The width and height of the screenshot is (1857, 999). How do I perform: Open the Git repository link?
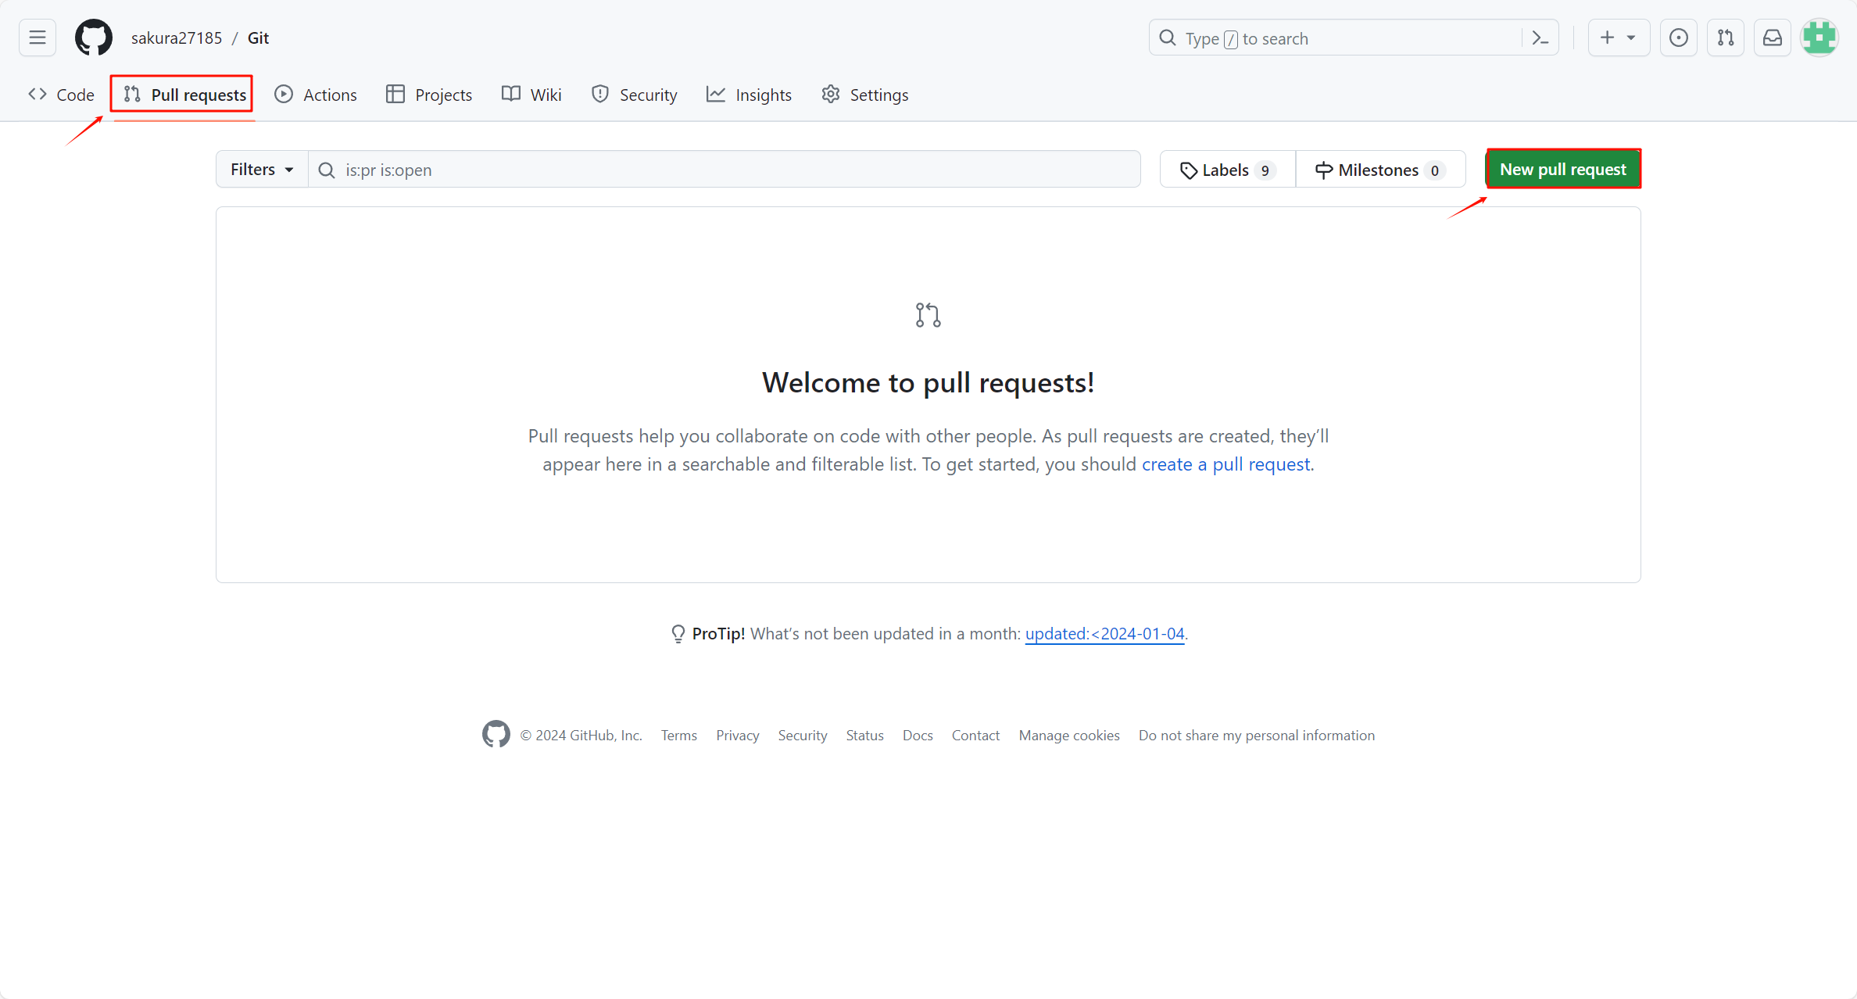pyautogui.click(x=258, y=38)
